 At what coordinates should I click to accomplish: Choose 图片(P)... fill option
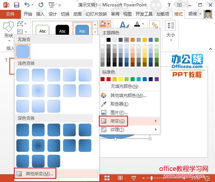coord(130,112)
